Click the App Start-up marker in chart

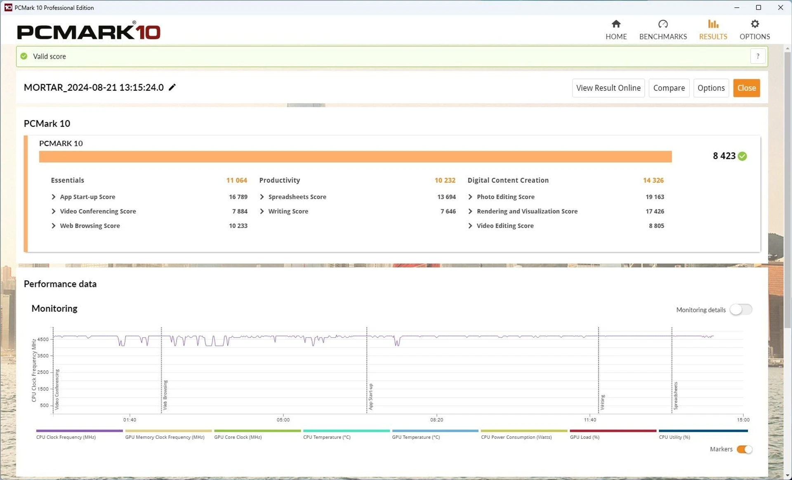pyautogui.click(x=370, y=396)
